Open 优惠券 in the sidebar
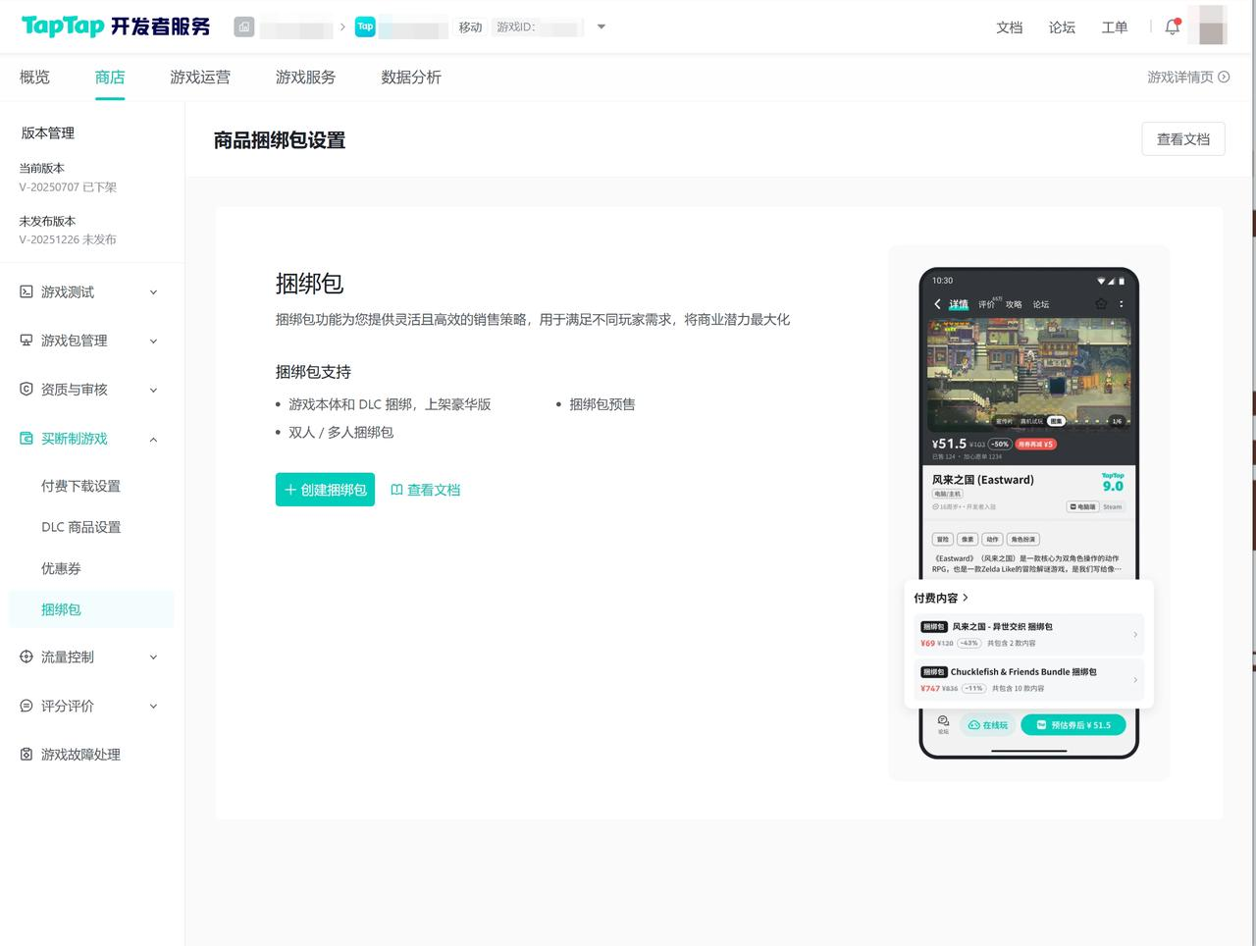 click(x=61, y=568)
